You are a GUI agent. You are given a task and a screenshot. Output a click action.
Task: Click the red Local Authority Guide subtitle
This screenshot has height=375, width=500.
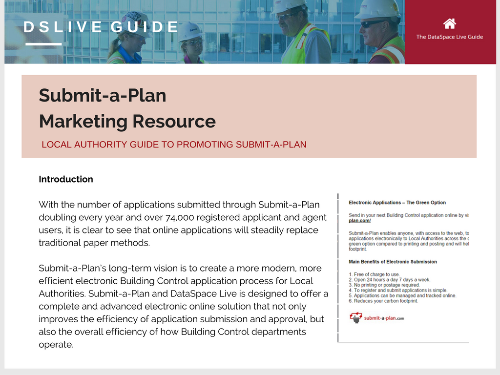174,145
